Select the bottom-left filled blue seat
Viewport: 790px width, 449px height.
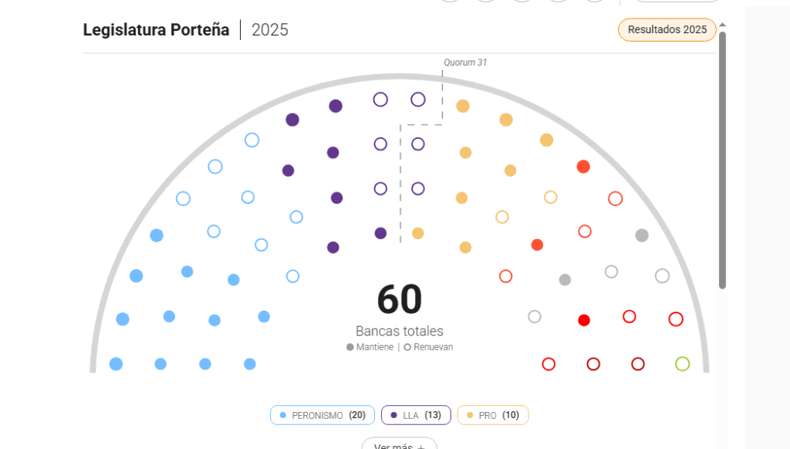(x=116, y=364)
